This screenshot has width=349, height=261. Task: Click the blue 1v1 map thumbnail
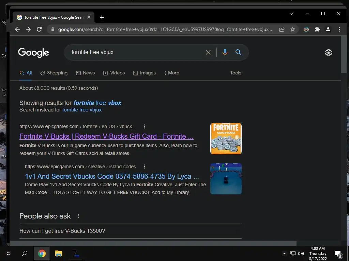click(226, 179)
